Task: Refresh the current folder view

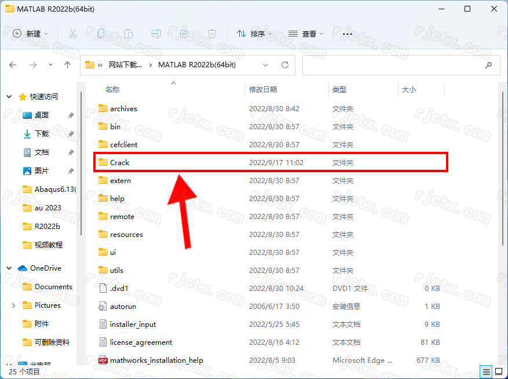Action: [x=284, y=65]
